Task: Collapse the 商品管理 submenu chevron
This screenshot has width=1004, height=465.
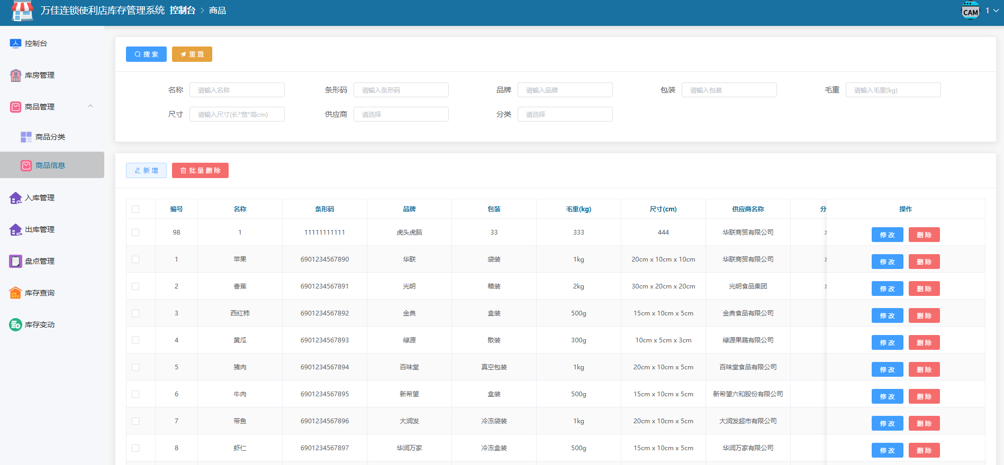Action: click(x=91, y=106)
